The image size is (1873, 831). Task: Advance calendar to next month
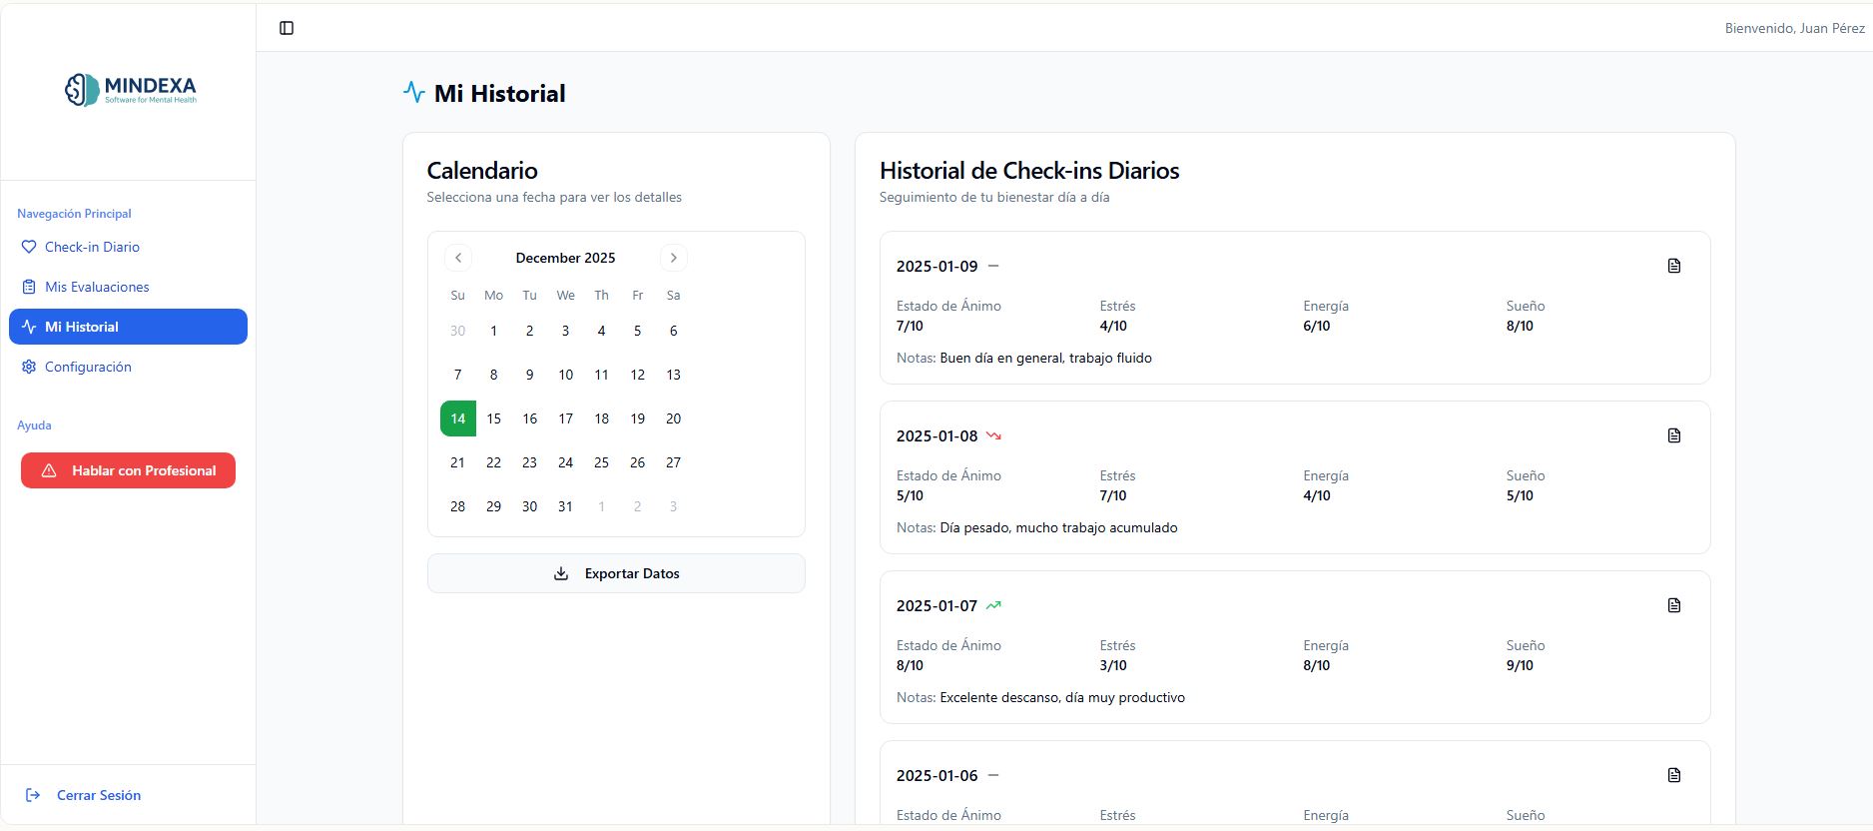pyautogui.click(x=674, y=258)
